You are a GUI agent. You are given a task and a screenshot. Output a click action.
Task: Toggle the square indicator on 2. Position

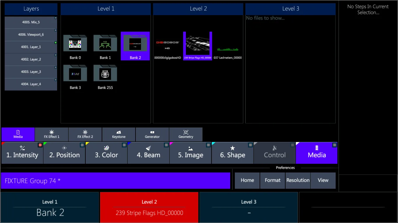point(82,145)
